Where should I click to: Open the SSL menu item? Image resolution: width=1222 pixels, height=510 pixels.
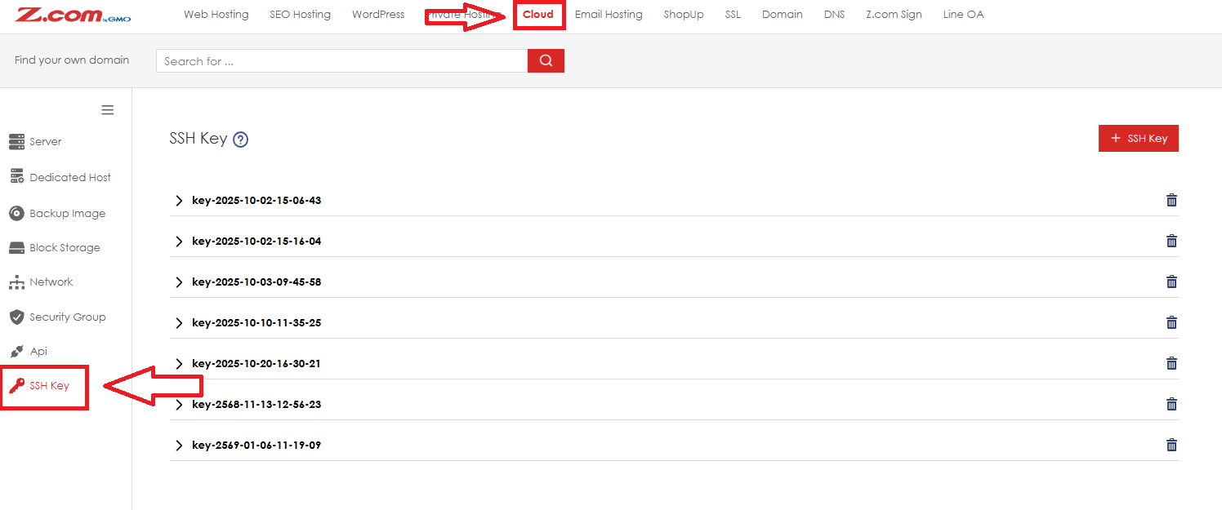point(733,15)
